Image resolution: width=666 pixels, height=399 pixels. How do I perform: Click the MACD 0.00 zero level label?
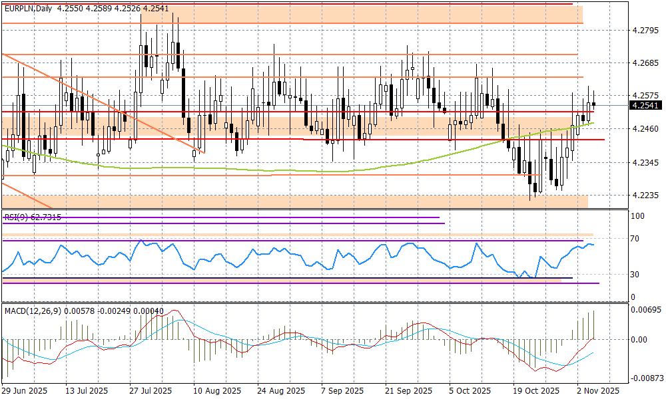(x=638, y=339)
